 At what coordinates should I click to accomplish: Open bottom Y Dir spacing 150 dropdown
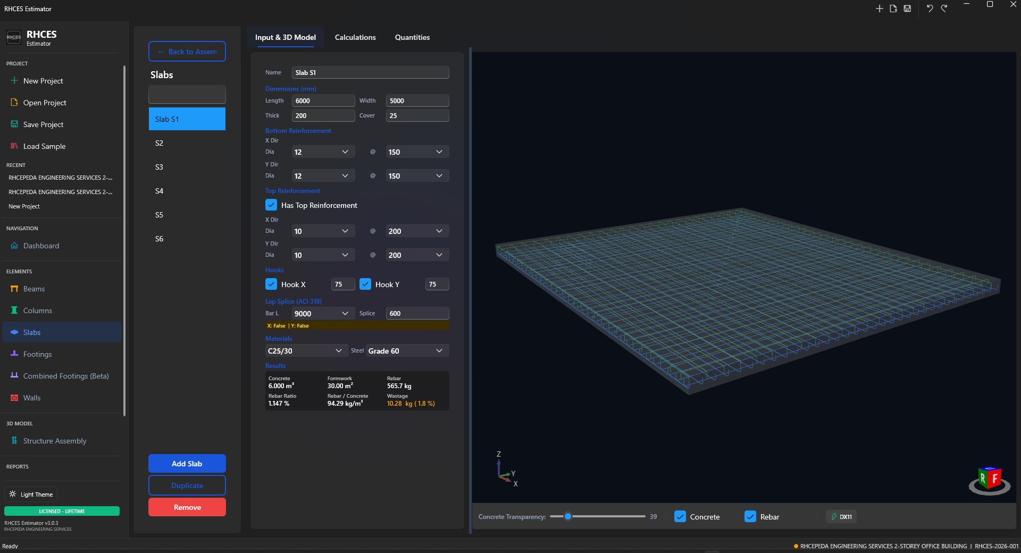tap(417, 176)
